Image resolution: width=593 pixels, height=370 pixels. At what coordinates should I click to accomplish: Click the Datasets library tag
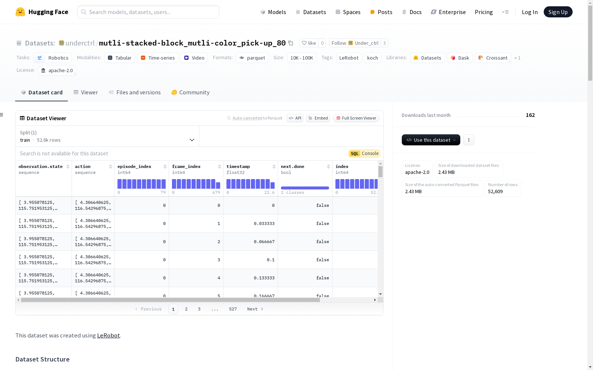point(427,58)
